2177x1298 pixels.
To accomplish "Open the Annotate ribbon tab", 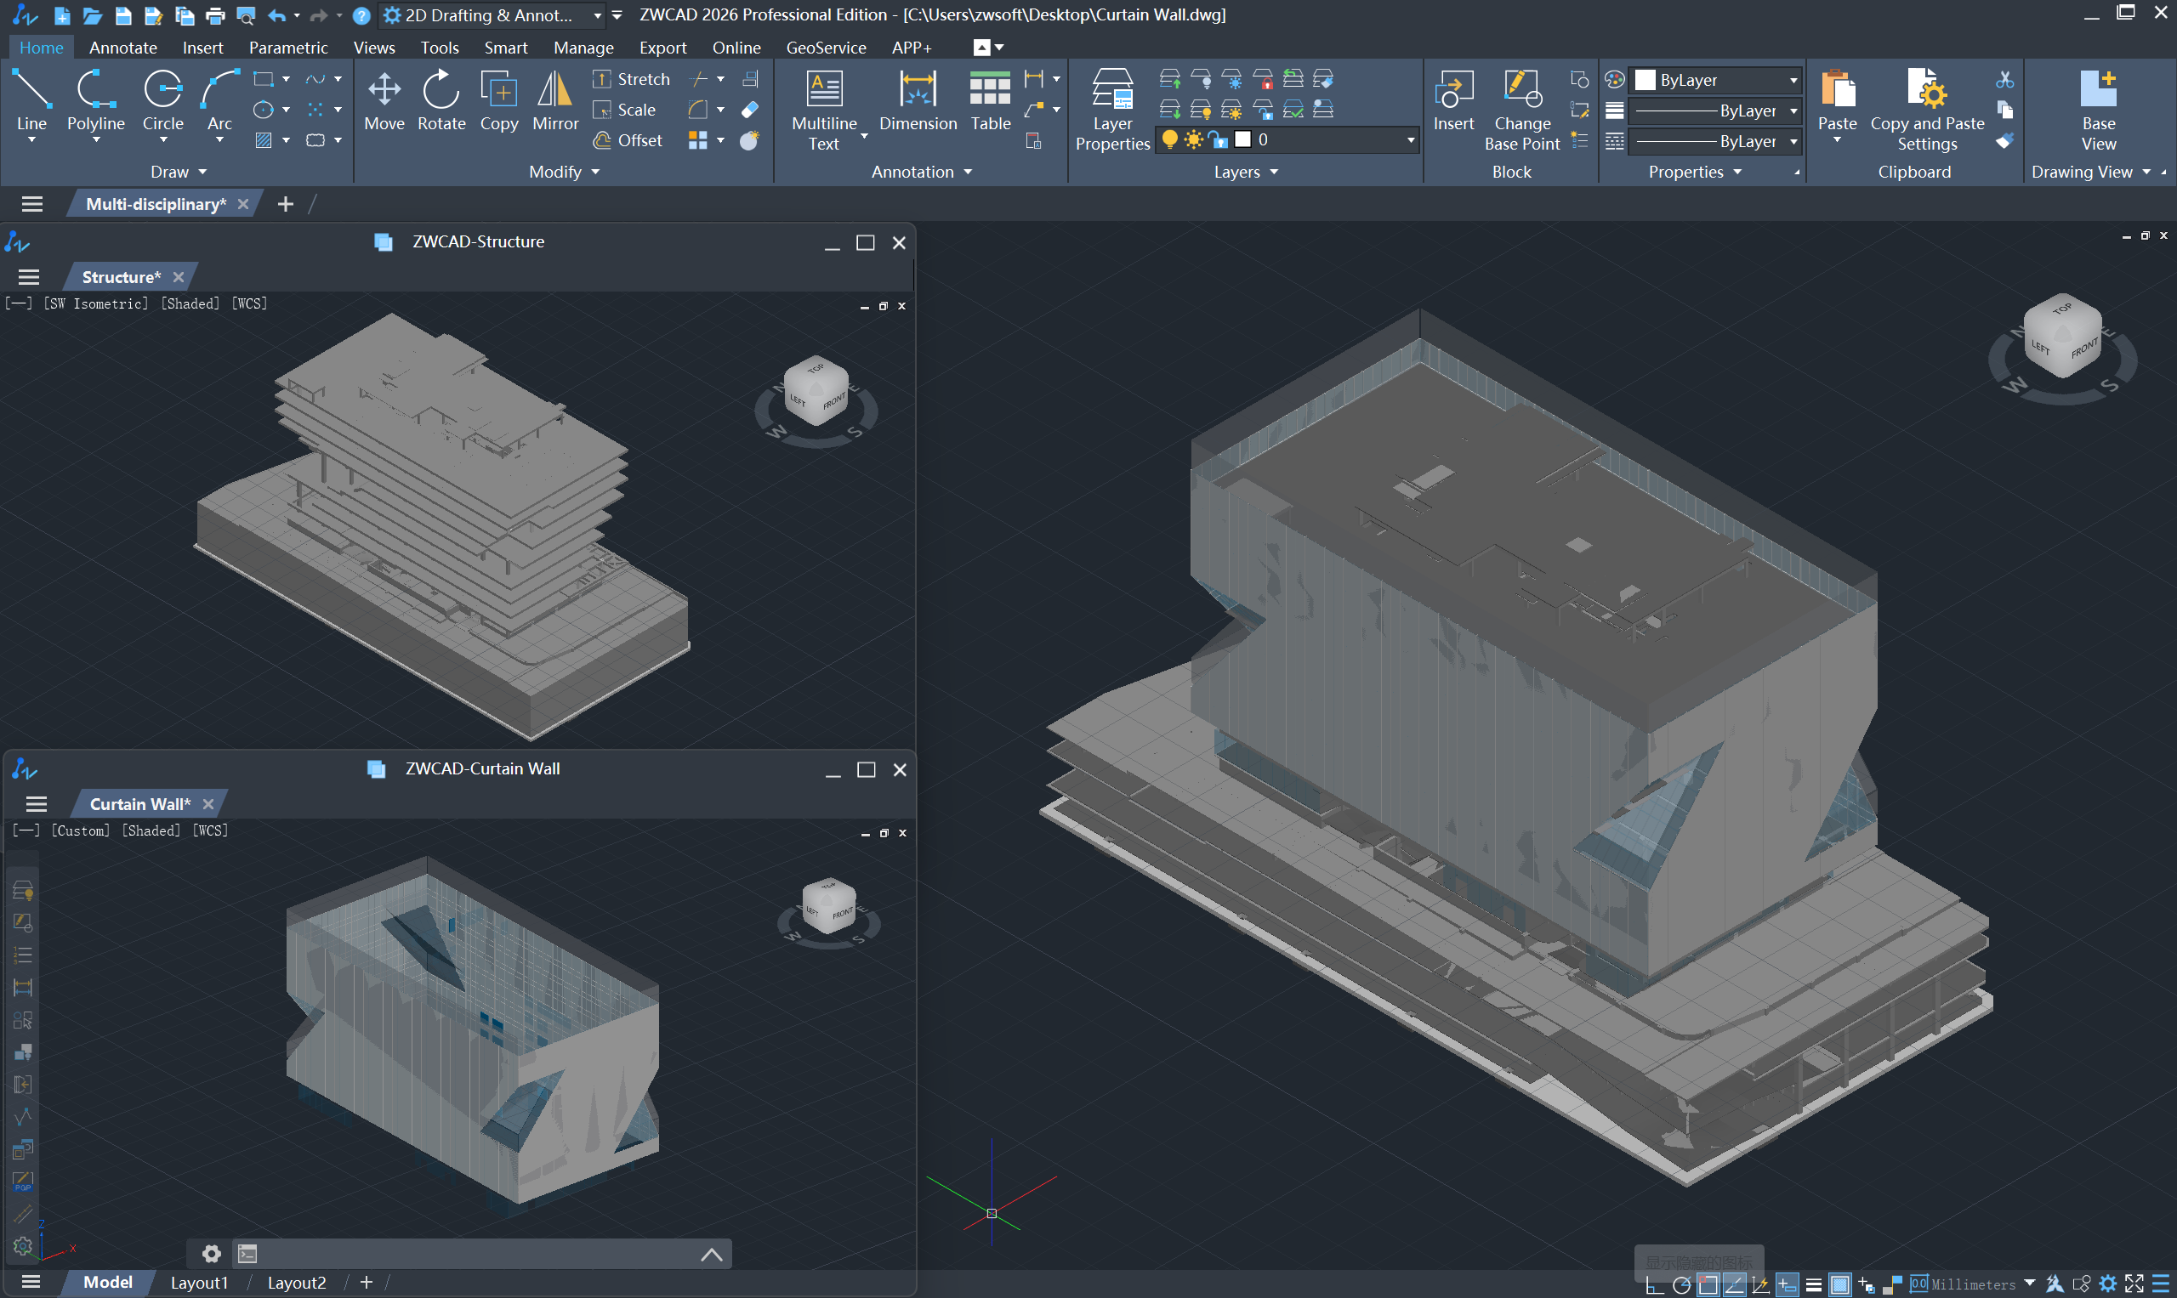I will (x=122, y=48).
